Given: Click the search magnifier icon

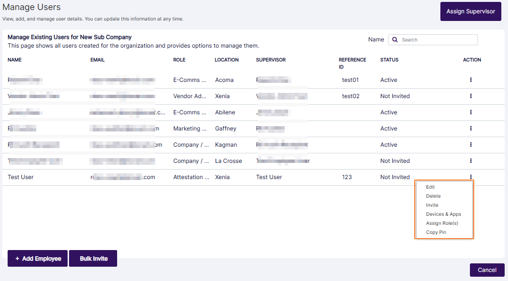Looking at the screenshot, I should coord(395,40).
